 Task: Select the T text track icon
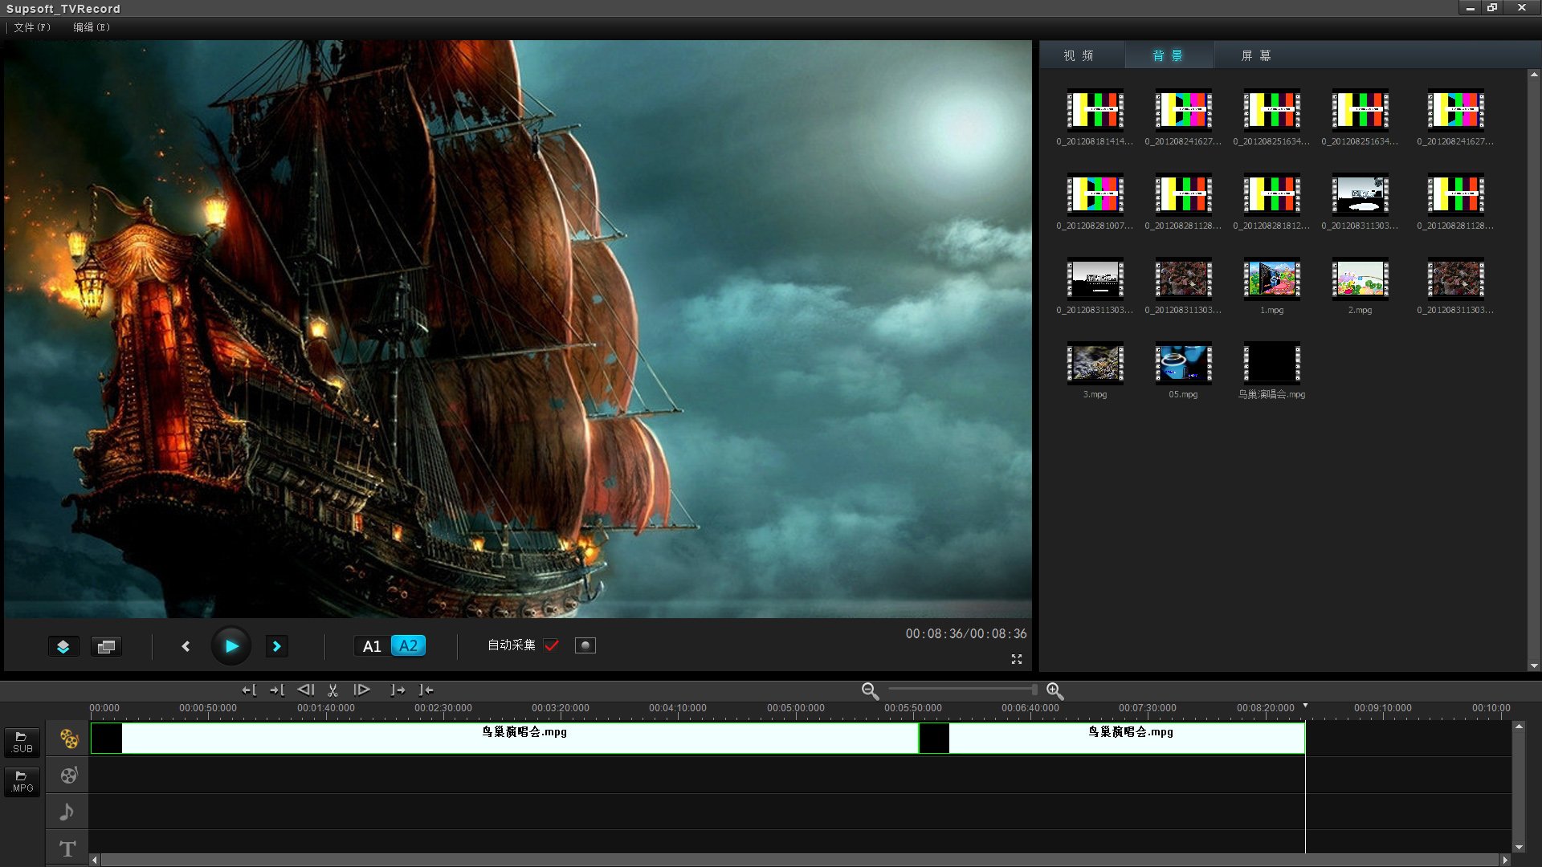click(x=67, y=849)
